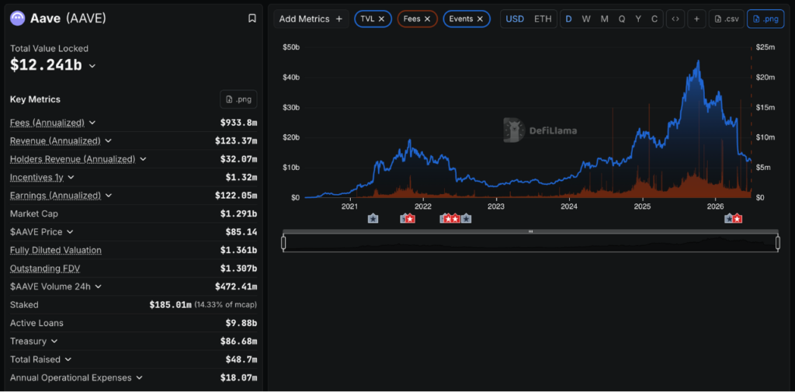Remove the TVL metric chip
The height and width of the screenshot is (392, 795).
(382, 19)
